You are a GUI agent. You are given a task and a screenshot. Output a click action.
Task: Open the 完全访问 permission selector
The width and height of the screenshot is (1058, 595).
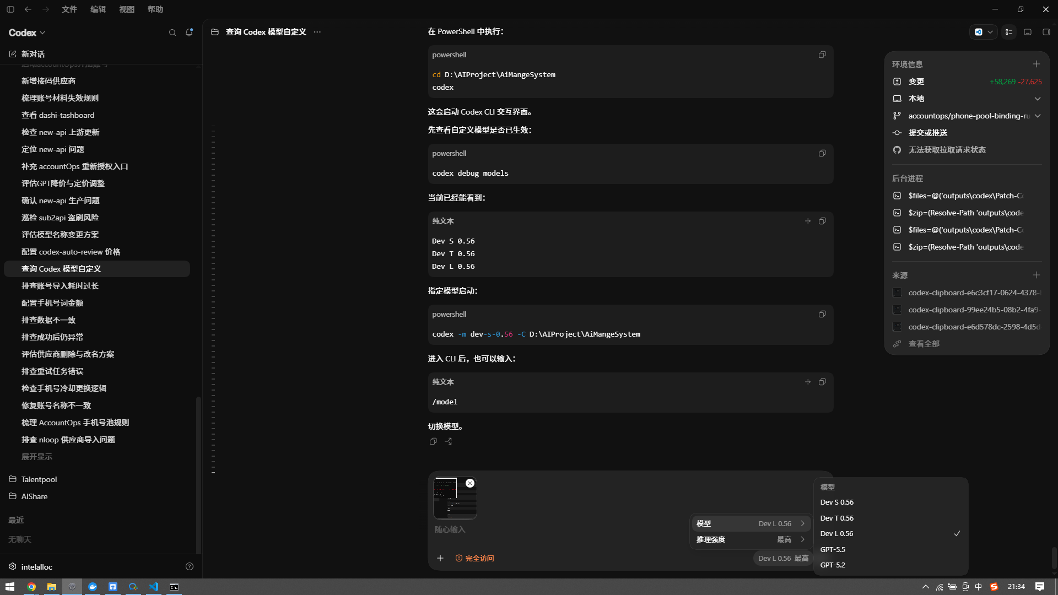click(474, 558)
